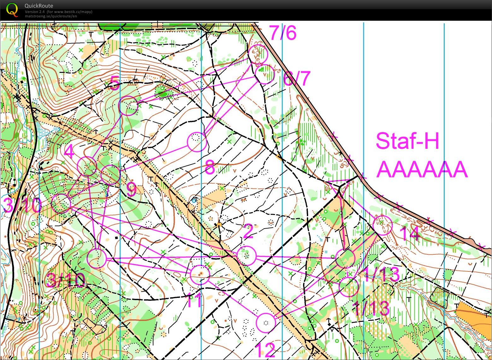Click the 7/6 control number label

[283, 33]
